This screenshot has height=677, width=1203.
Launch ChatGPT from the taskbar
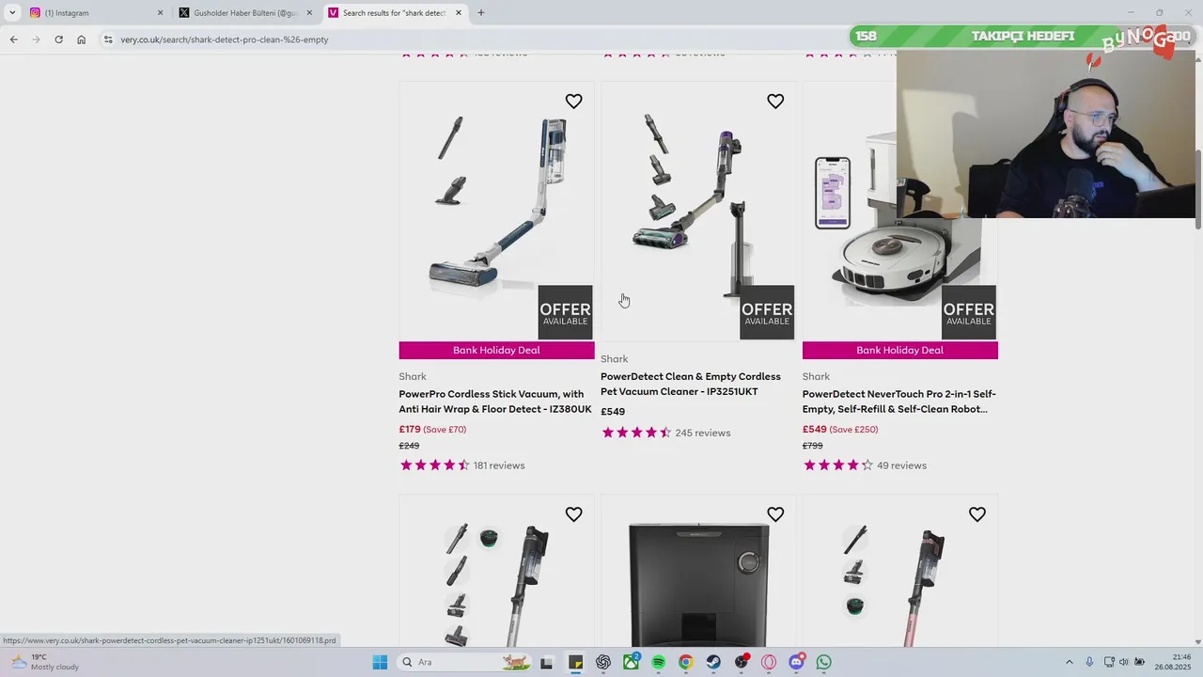coord(603,662)
